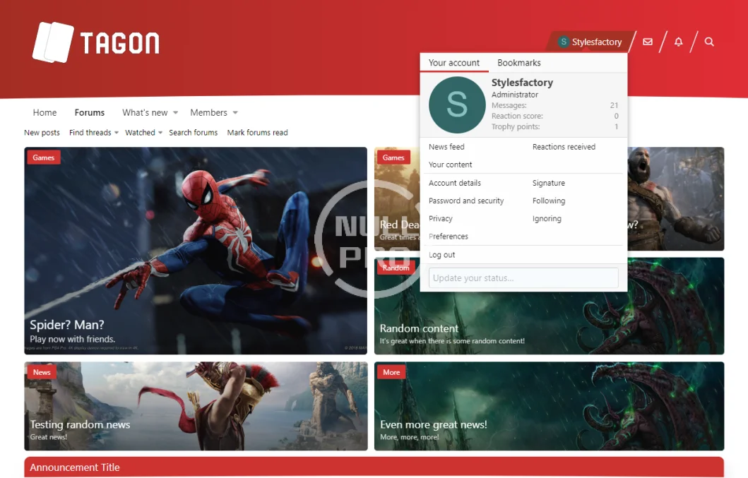Image resolution: width=748 pixels, height=478 pixels.
Task: Open Password and security settings
Action: pos(466,201)
